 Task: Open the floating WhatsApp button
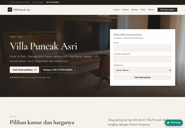(174, 123)
